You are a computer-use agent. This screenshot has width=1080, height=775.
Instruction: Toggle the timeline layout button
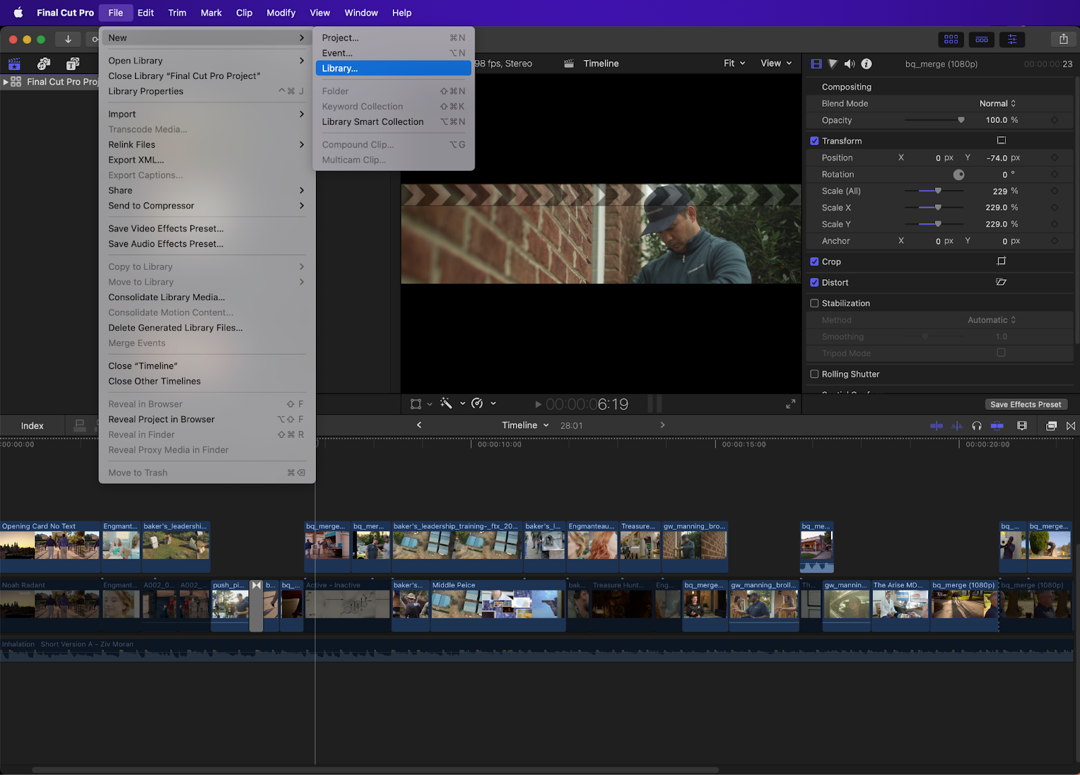(x=981, y=39)
